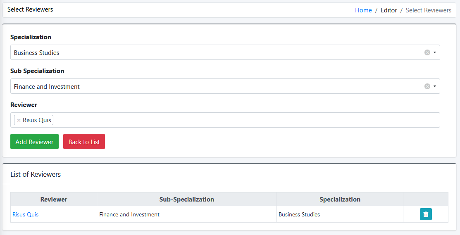The height and width of the screenshot is (235, 460).
Task: Click the Reviewer column header
Action: (54, 199)
